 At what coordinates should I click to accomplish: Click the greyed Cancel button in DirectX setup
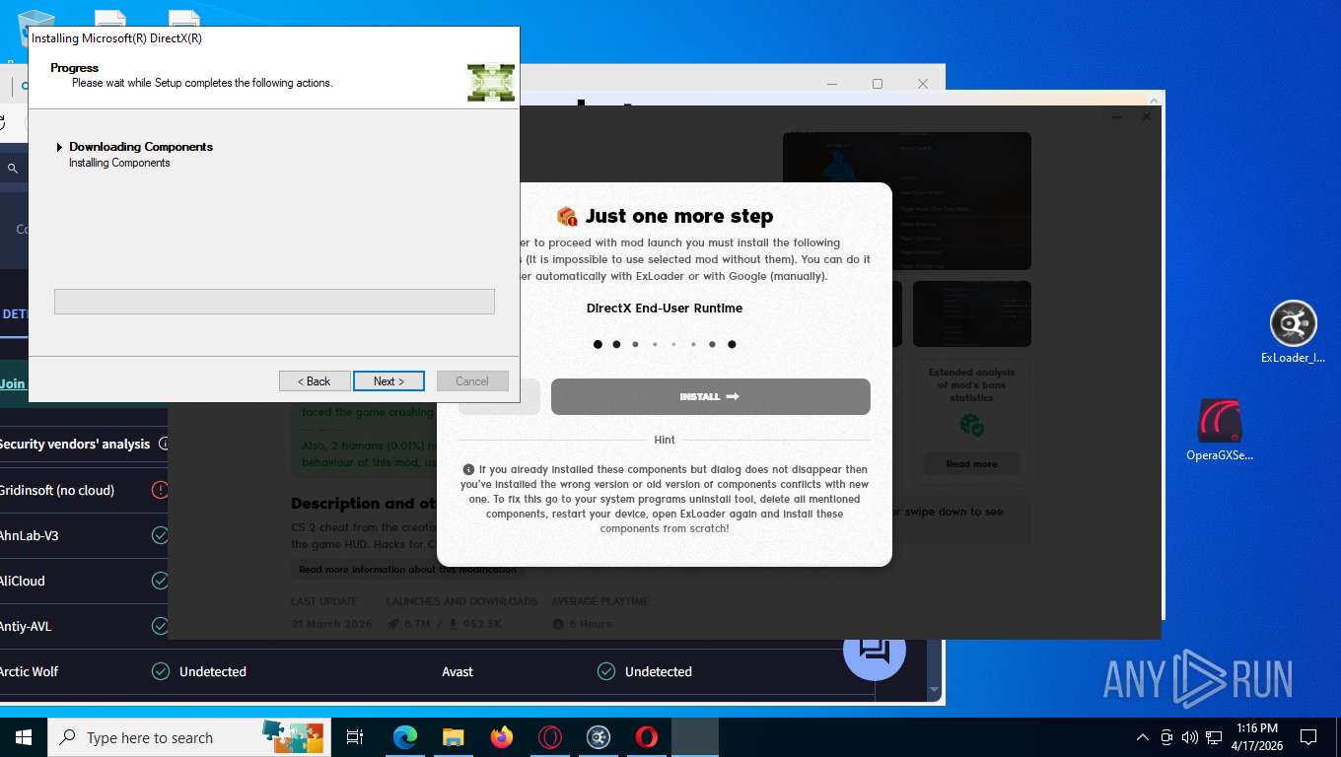[x=471, y=381]
